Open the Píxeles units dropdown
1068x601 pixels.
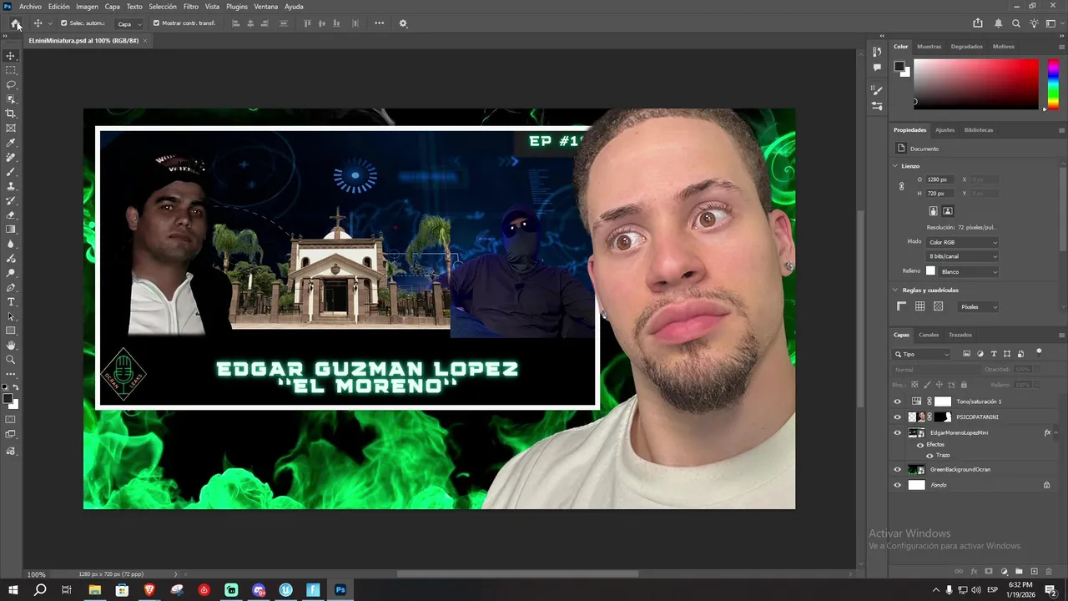(978, 307)
